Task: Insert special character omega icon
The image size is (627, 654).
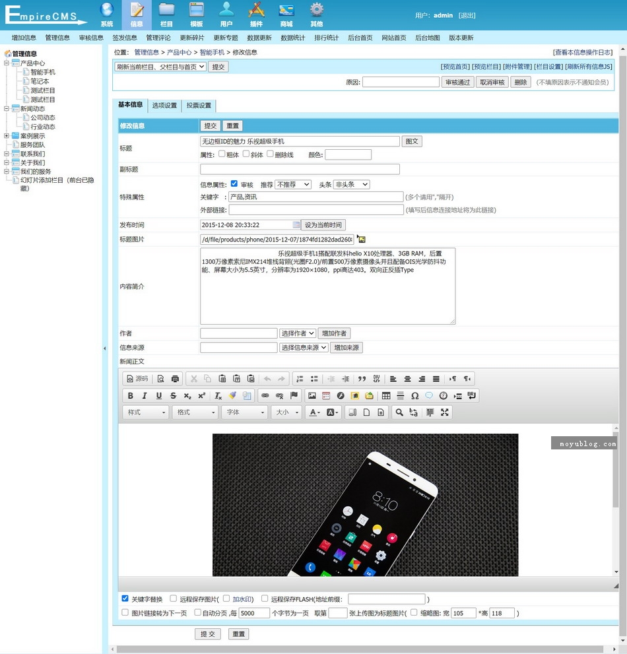Action: (414, 395)
